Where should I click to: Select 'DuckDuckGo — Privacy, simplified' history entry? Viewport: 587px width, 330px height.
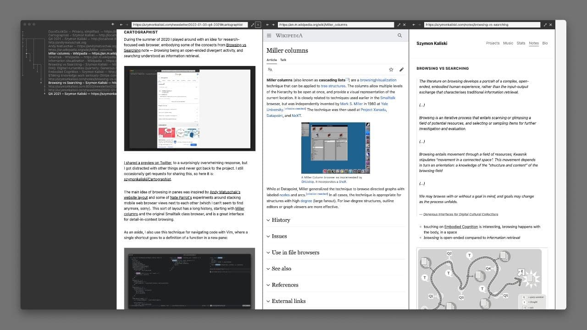point(83,32)
